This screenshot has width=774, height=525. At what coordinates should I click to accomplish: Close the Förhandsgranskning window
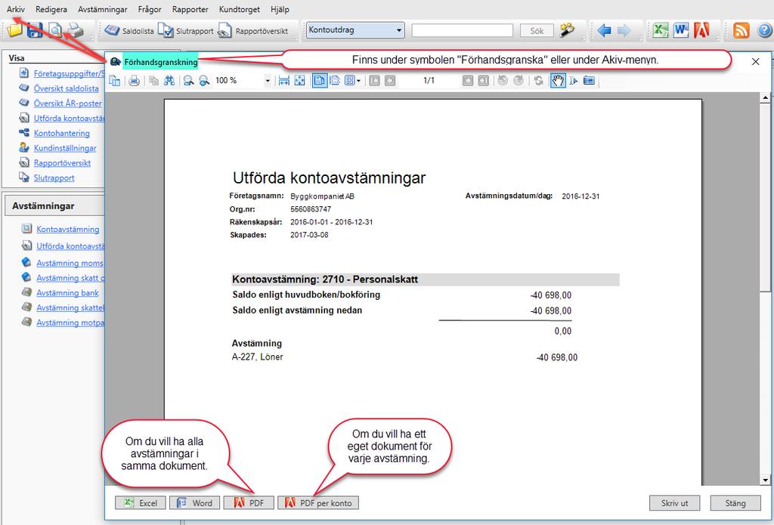click(x=755, y=62)
